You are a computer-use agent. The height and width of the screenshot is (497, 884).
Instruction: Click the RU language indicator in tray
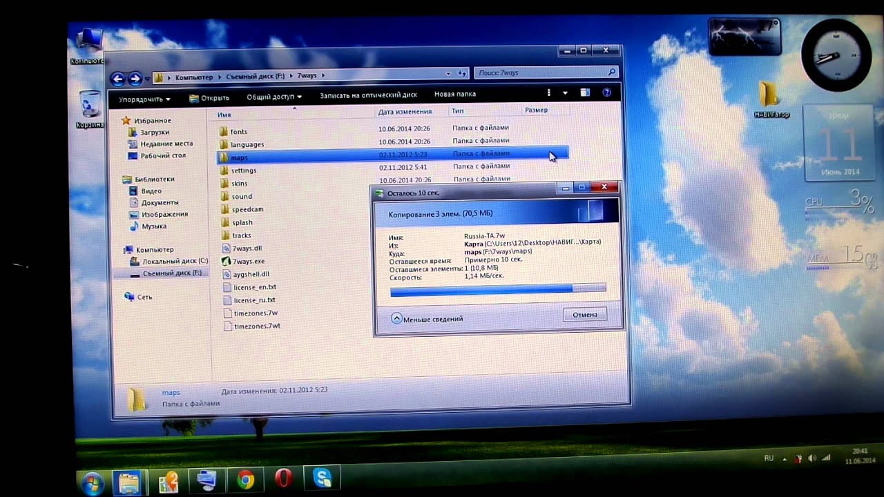pos(769,458)
